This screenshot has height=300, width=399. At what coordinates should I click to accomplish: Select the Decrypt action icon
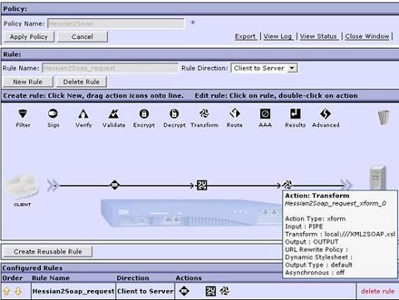coord(175,114)
